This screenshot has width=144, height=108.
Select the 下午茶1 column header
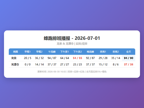(x=65, y=52)
